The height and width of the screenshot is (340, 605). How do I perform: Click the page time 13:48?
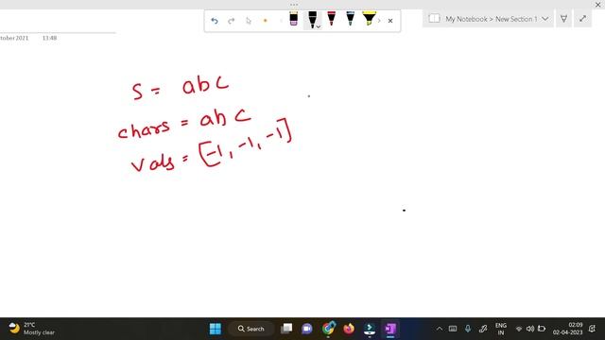tap(50, 38)
